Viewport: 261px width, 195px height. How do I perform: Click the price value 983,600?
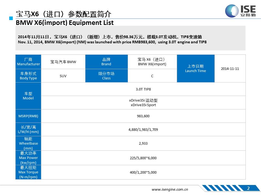pyautogui.click(x=143, y=116)
